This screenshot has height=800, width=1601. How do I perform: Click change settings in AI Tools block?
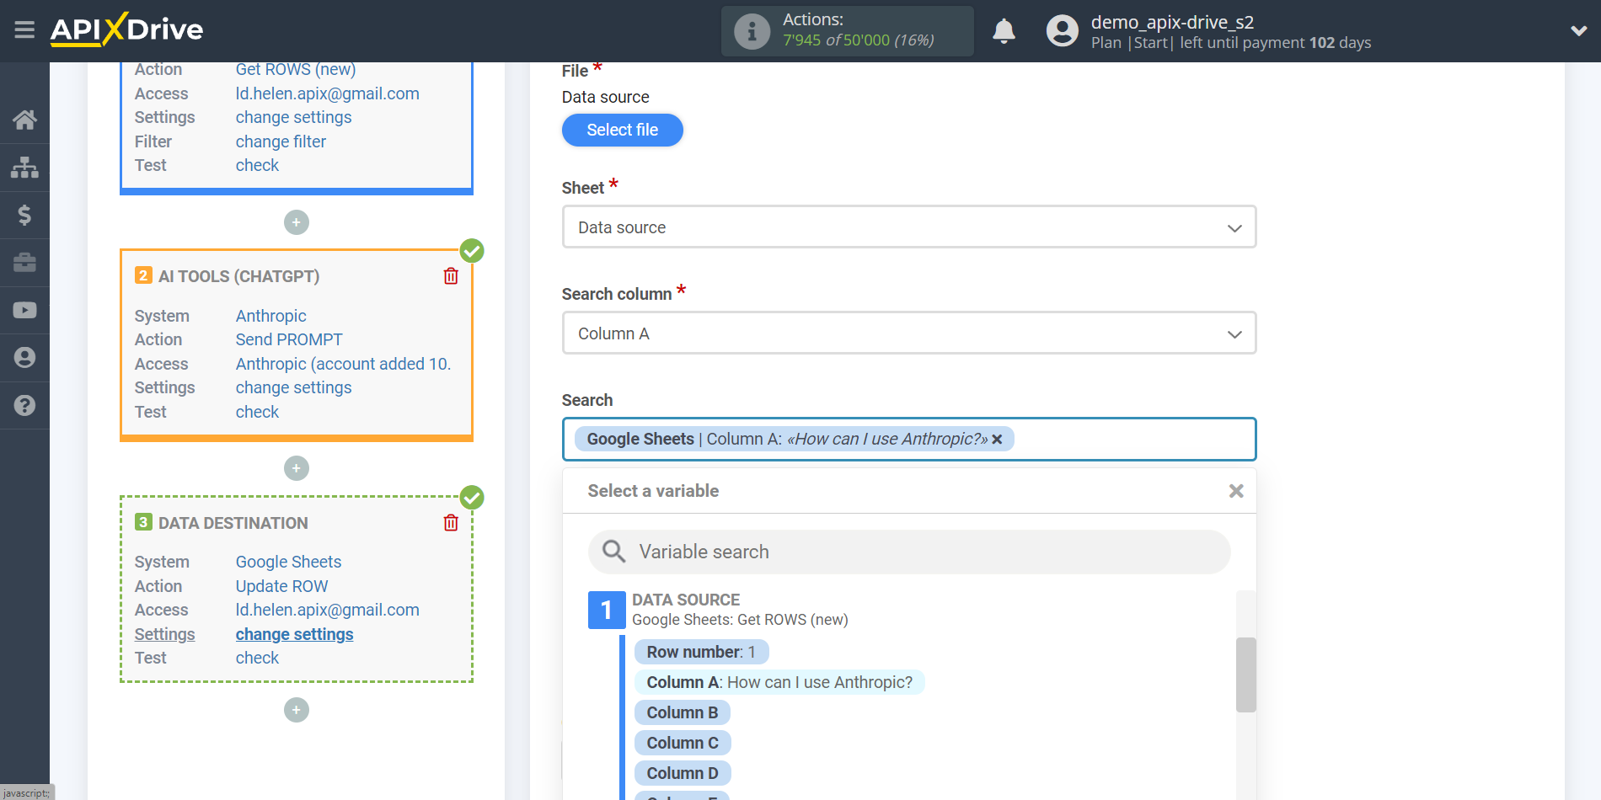(x=293, y=387)
